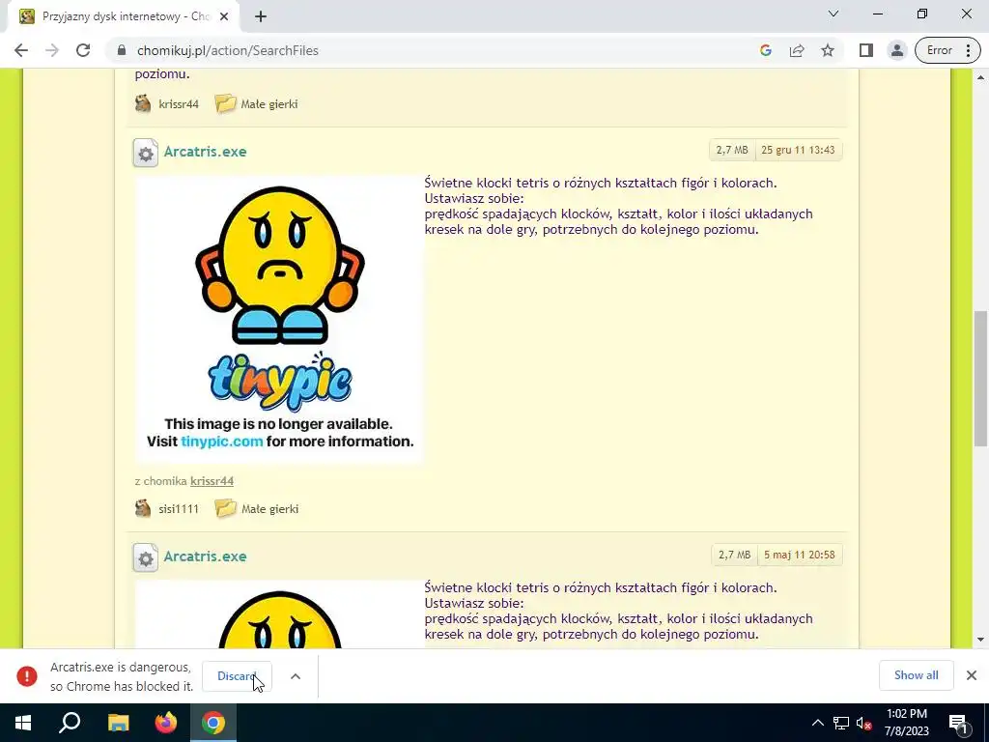Discard the blocked Arcatris.exe download
Image resolution: width=989 pixels, height=742 pixels.
(237, 676)
